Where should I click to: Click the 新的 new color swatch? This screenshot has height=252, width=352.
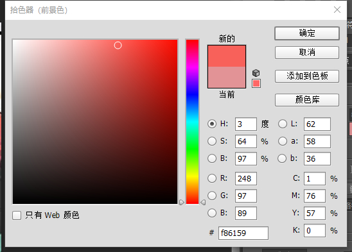227,56
